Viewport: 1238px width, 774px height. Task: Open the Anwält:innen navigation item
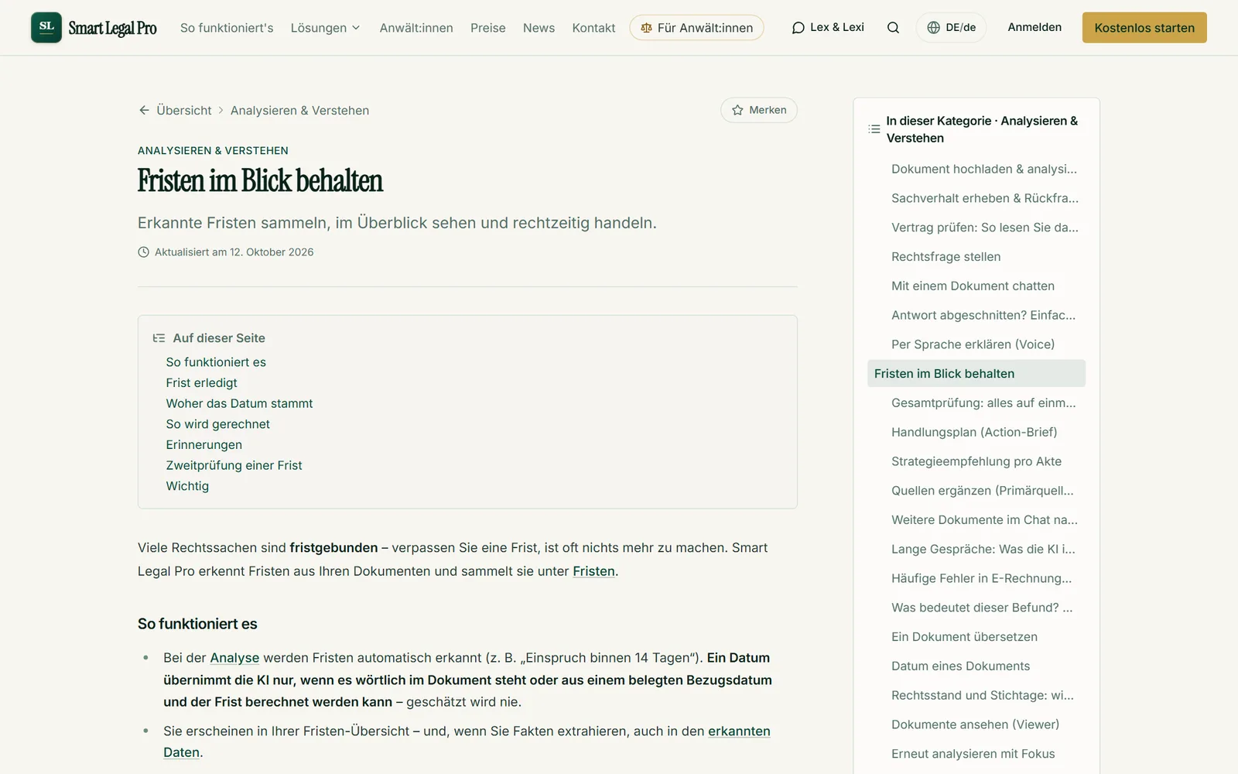416,28
